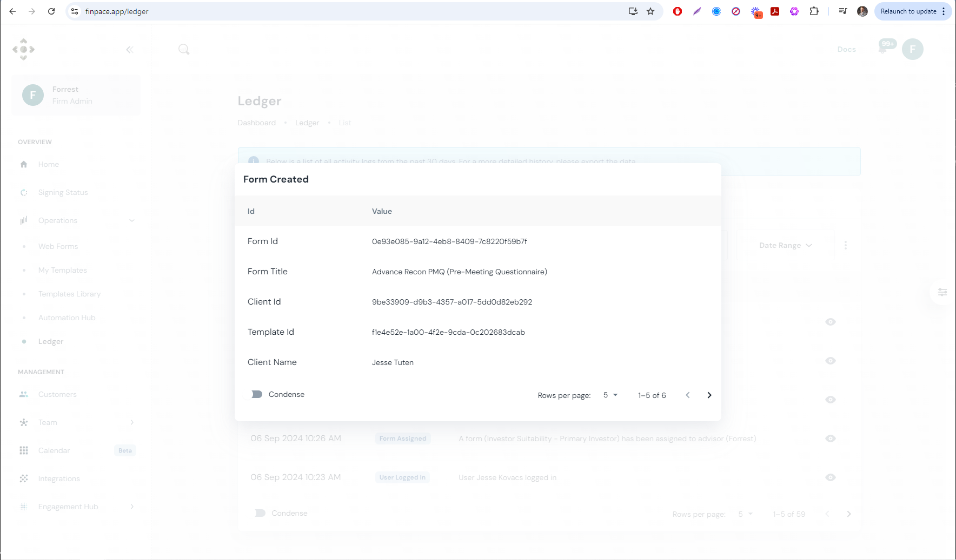The height and width of the screenshot is (560, 956).
Task: Open the media control toolbar icon
Action: [x=843, y=11]
